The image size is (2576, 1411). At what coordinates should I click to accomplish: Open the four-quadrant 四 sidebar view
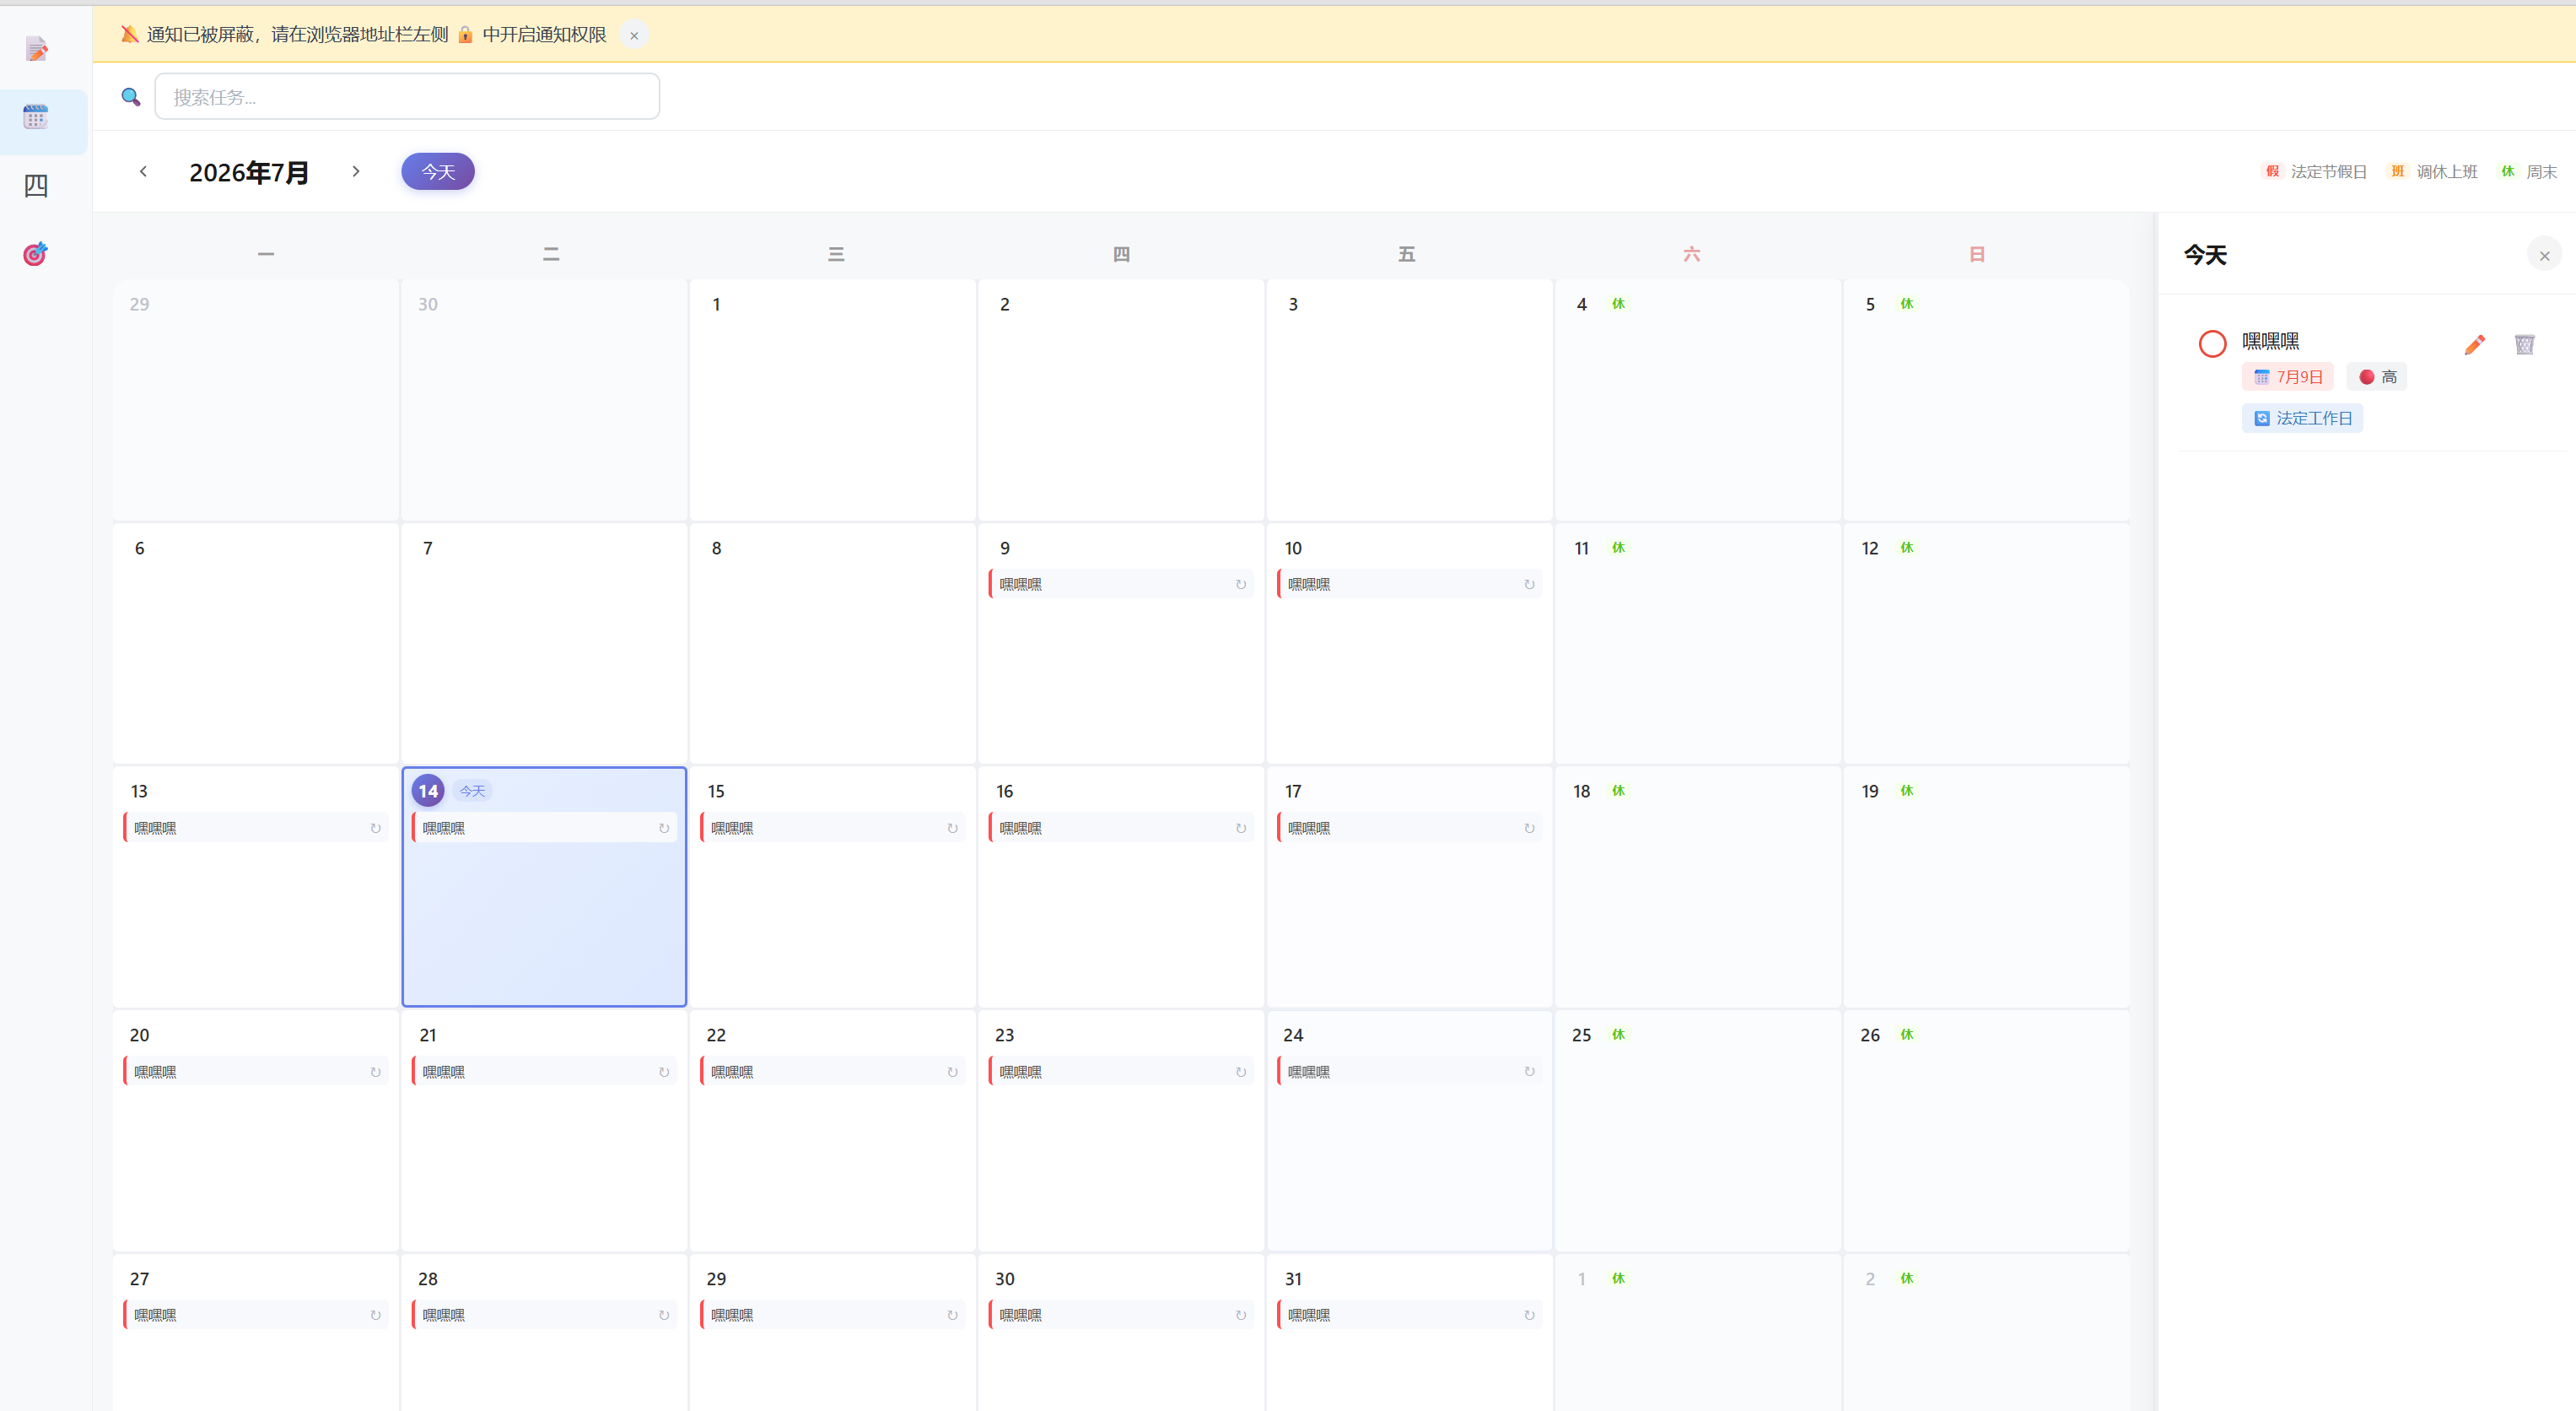pos(36,185)
